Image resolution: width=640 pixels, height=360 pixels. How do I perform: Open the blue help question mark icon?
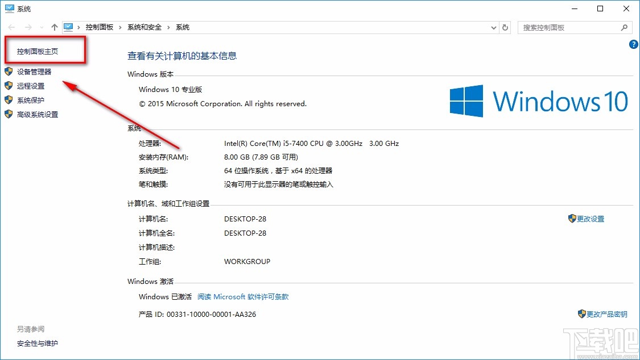[633, 44]
